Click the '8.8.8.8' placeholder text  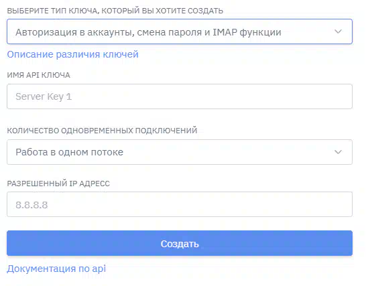point(32,205)
